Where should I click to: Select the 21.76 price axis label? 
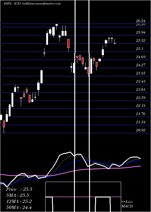point(141,114)
